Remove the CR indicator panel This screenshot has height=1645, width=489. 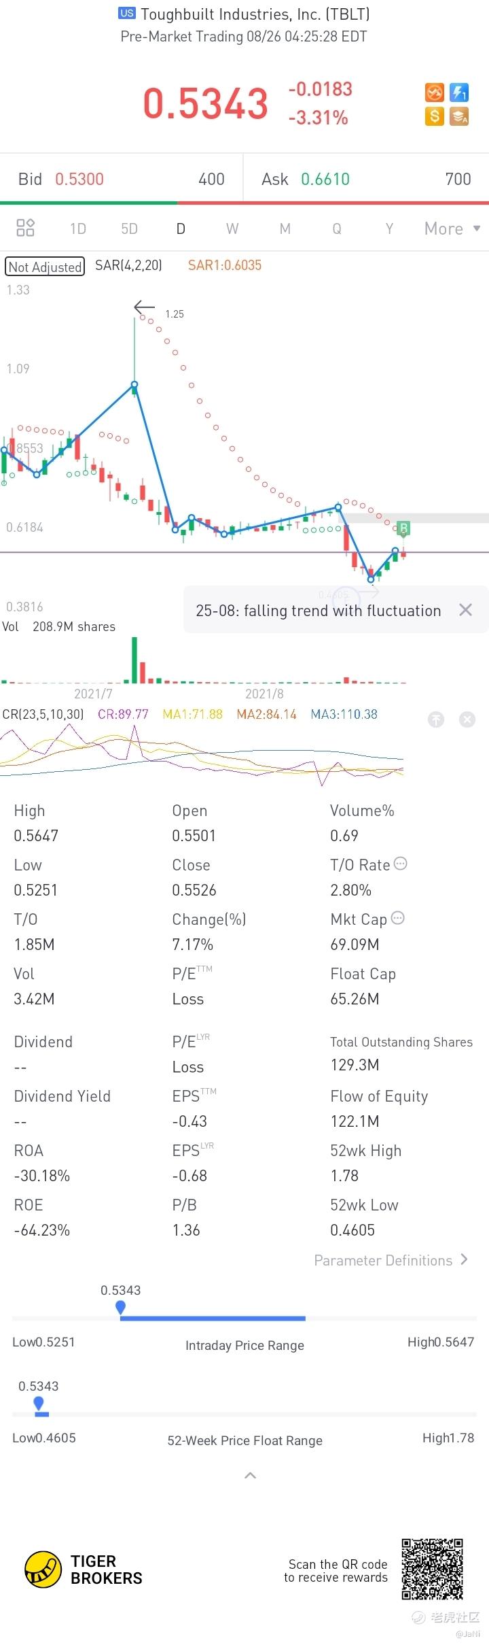[467, 719]
